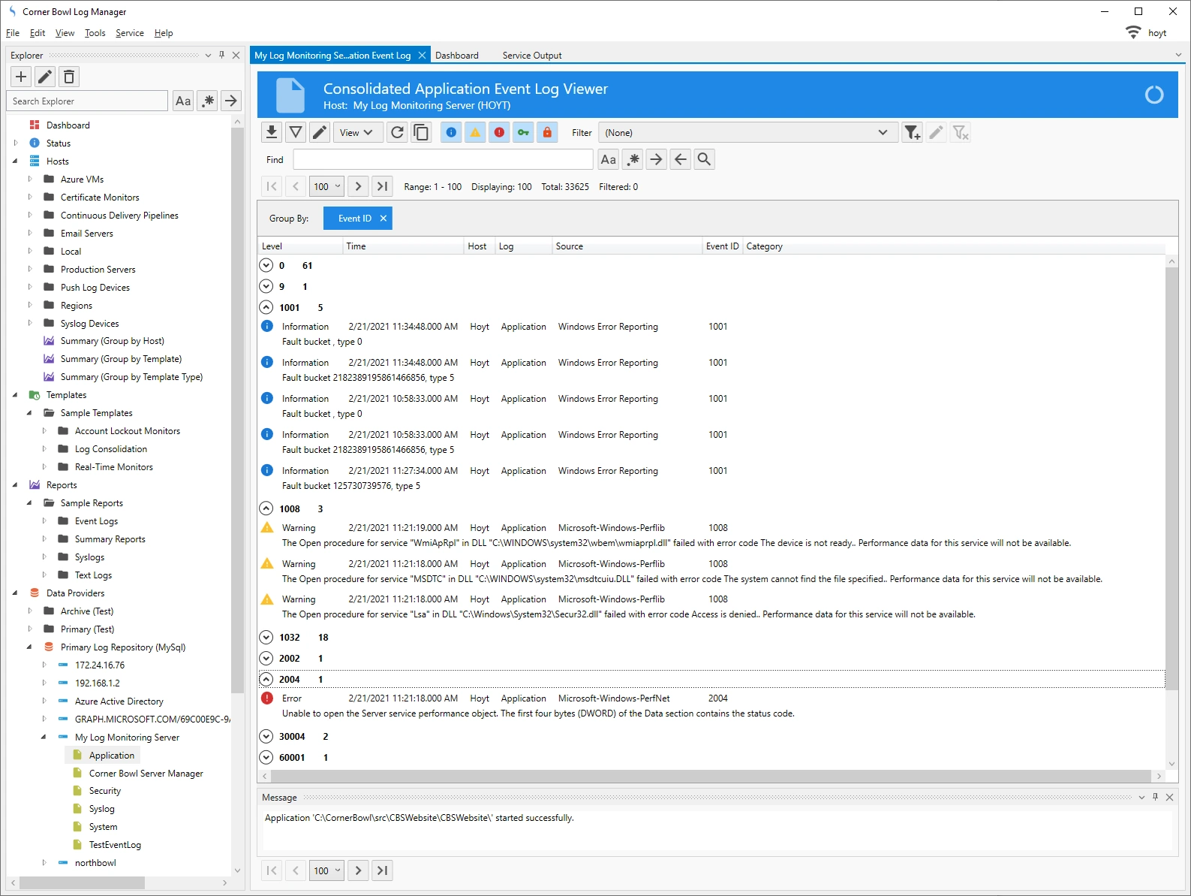The width and height of the screenshot is (1191, 896).
Task: Open the Help menu
Action: tap(164, 33)
